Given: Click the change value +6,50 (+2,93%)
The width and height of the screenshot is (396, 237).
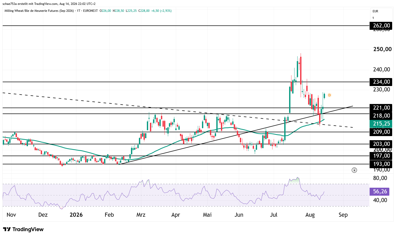Looking at the screenshot, I should (x=161, y=11).
